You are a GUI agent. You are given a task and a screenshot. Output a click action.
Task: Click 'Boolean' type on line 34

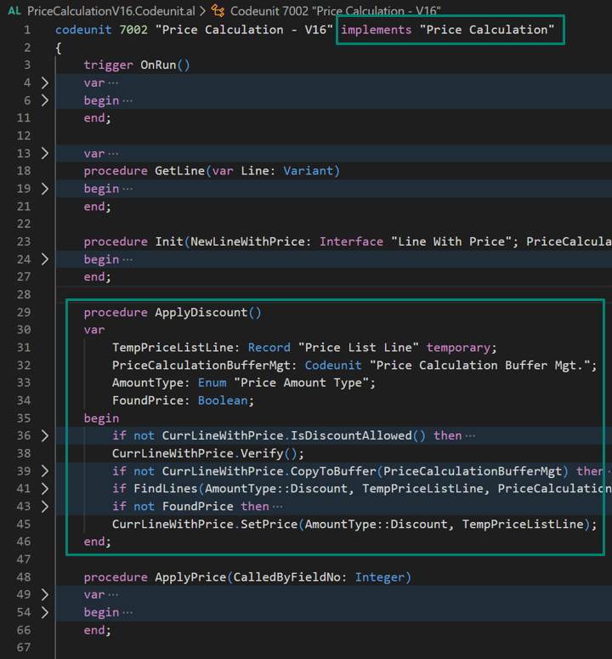[223, 401]
